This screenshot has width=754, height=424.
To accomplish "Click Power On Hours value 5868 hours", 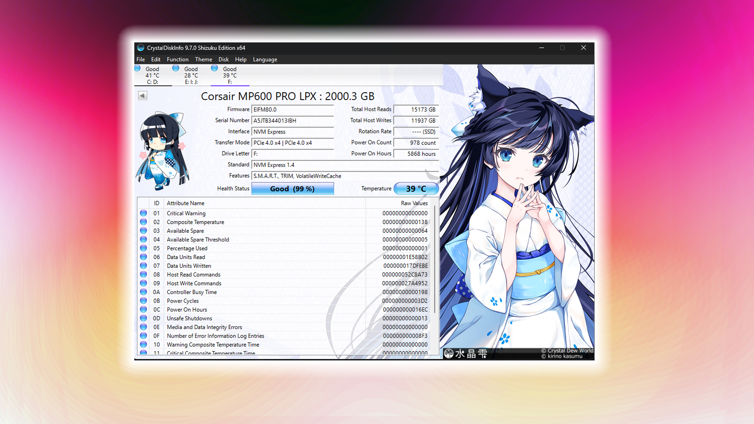I will pos(416,154).
